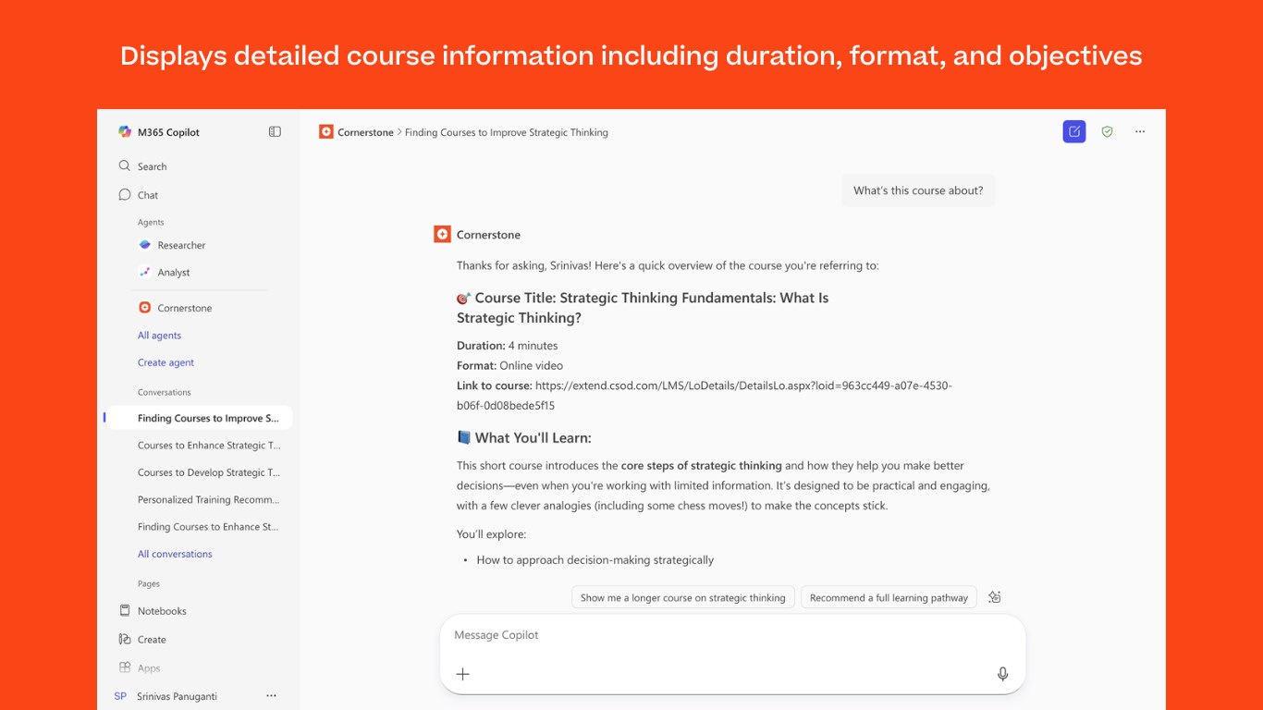Open more options beside Srinivas Panuganti
1263x710 pixels.
point(271,696)
